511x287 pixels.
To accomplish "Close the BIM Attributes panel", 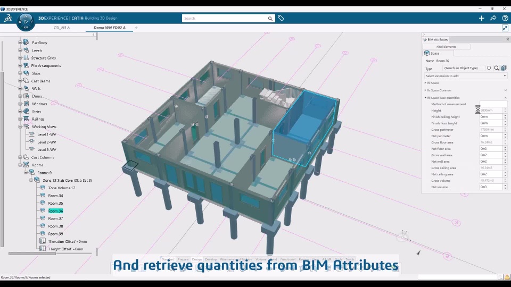I will [507, 39].
